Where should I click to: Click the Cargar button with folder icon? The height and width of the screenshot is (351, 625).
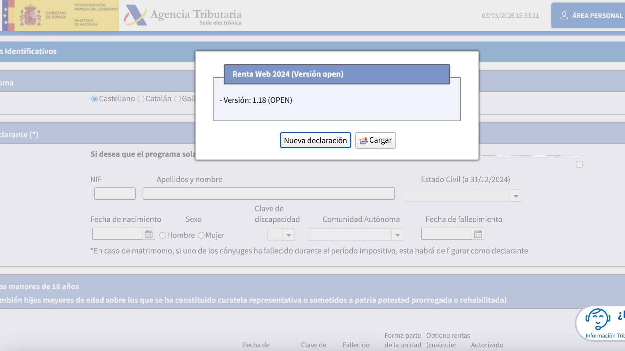pos(375,140)
